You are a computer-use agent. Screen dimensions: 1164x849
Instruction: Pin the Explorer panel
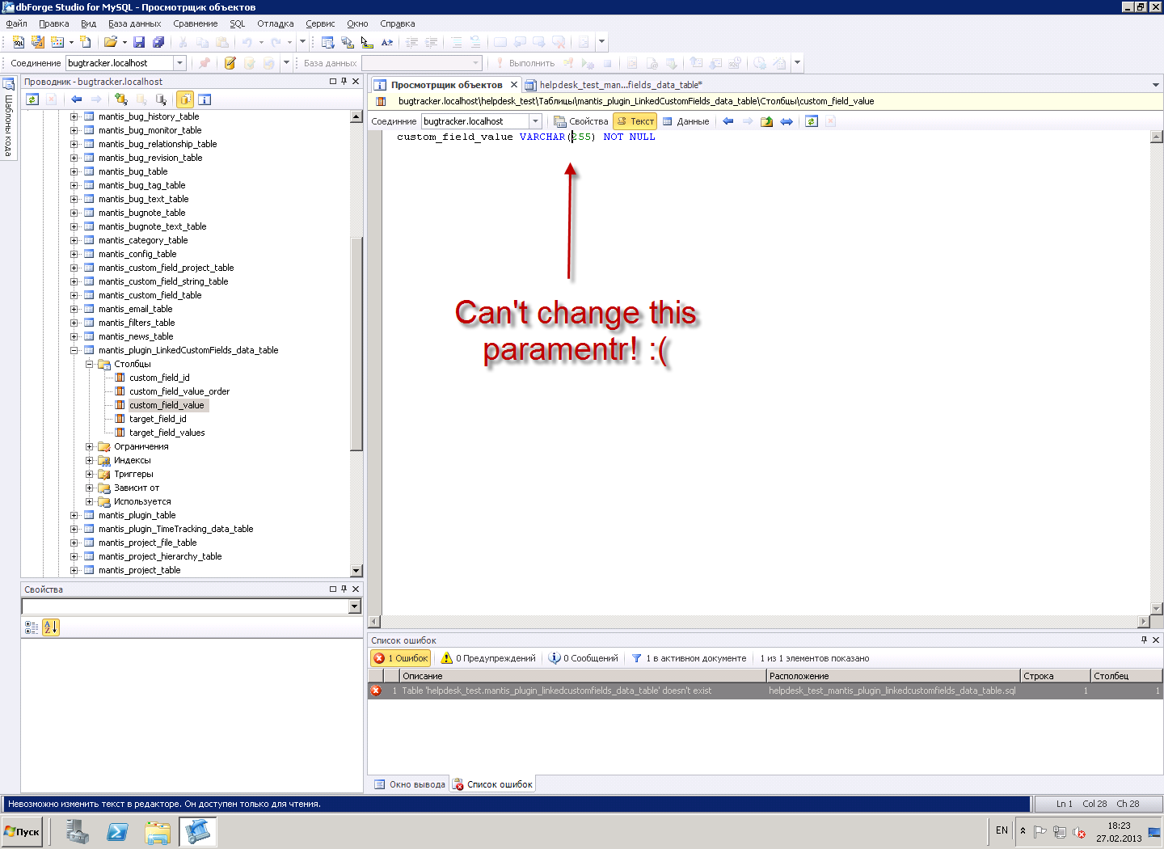tap(344, 82)
